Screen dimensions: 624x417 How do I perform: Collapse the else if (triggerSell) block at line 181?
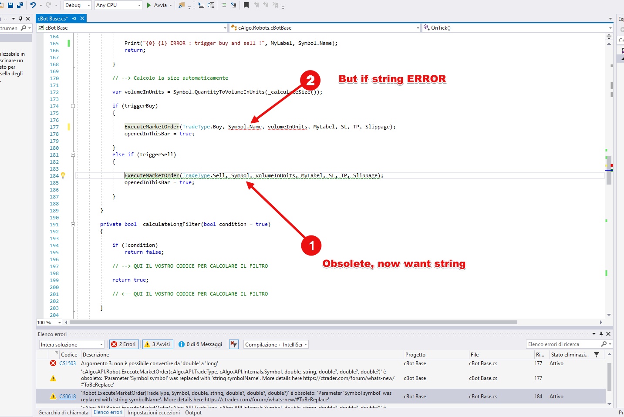pos(73,155)
